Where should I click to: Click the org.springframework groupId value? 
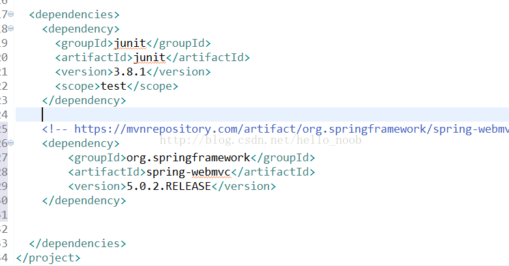point(188,158)
